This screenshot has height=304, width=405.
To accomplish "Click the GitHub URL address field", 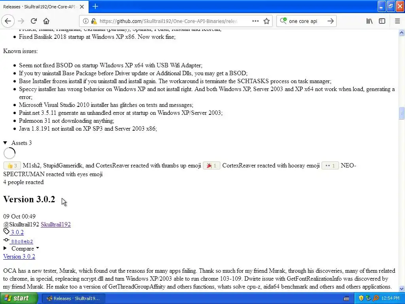I will click(x=168, y=21).
